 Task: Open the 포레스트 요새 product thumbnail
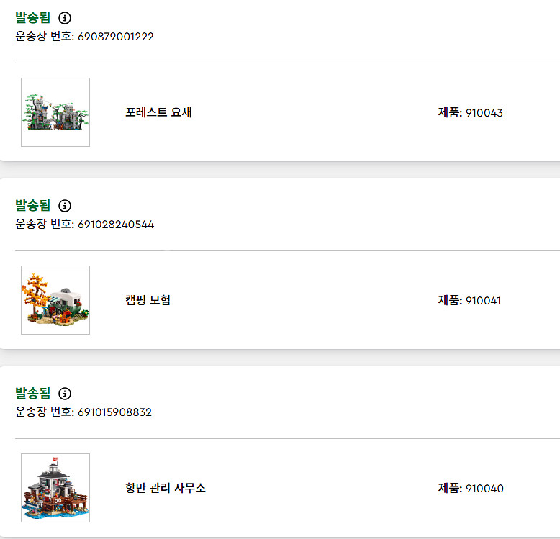pos(55,112)
